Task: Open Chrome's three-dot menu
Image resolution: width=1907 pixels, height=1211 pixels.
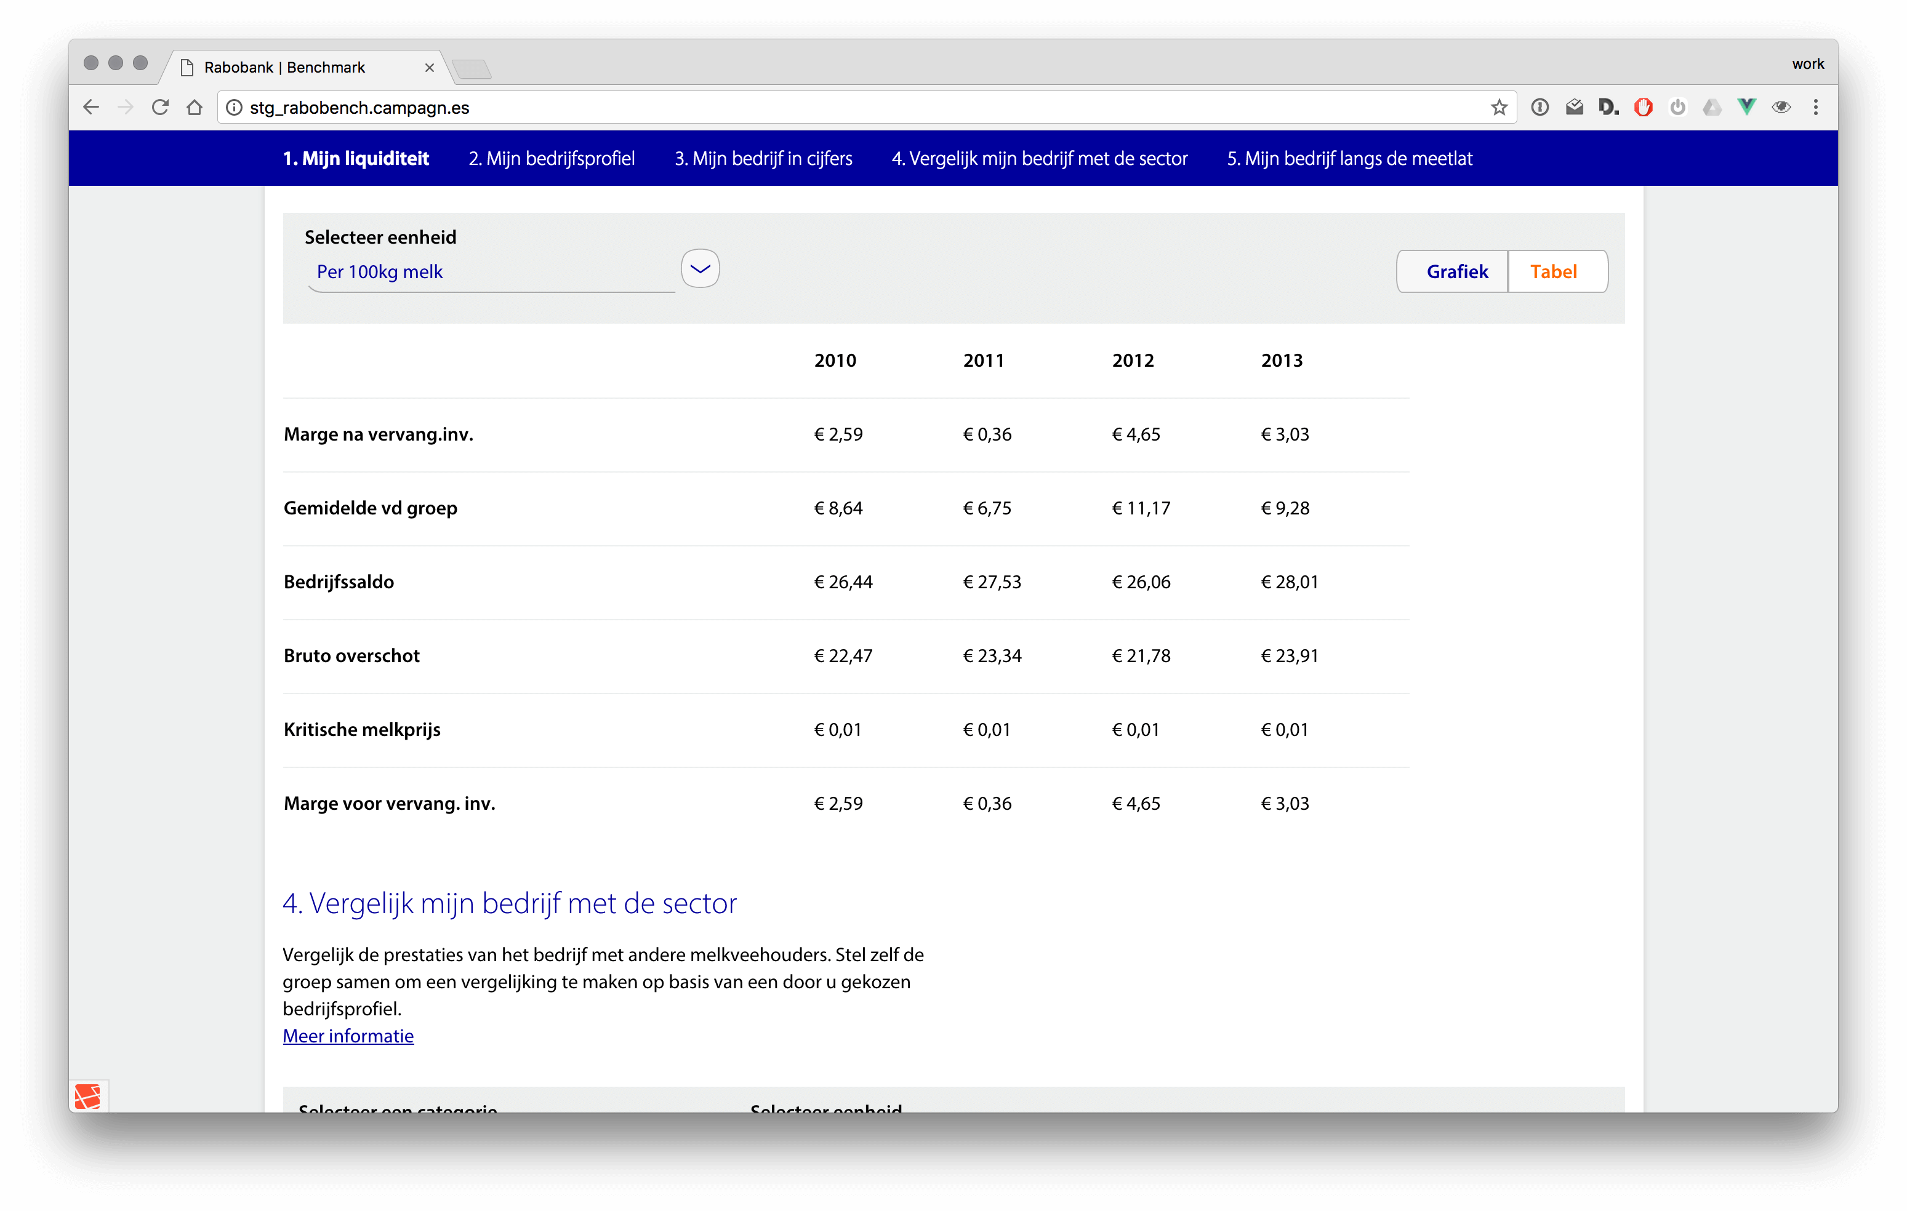Action: tap(1817, 107)
